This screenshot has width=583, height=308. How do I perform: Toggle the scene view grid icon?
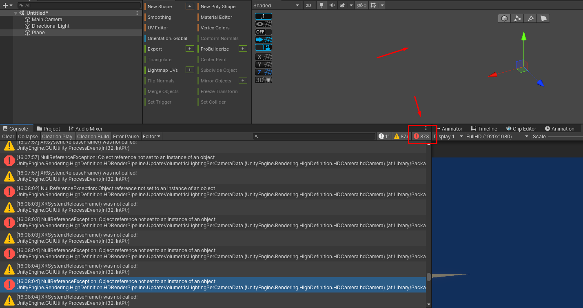[x=373, y=5]
